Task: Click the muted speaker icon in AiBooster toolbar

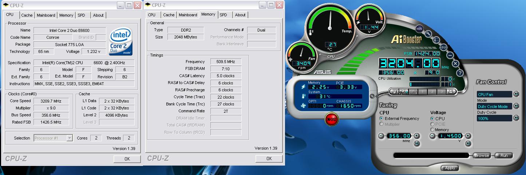Action: tap(413, 91)
